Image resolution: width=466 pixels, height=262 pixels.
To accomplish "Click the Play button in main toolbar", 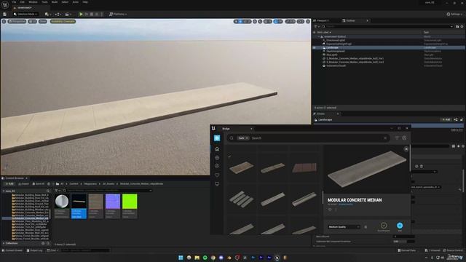I will [81, 14].
